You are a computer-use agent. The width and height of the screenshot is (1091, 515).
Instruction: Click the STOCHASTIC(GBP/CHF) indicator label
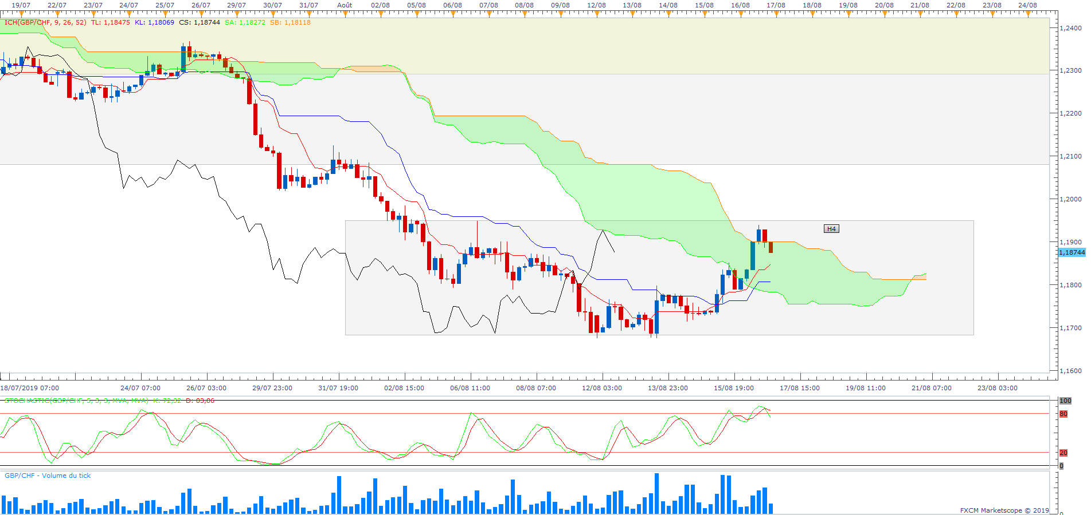coord(76,401)
